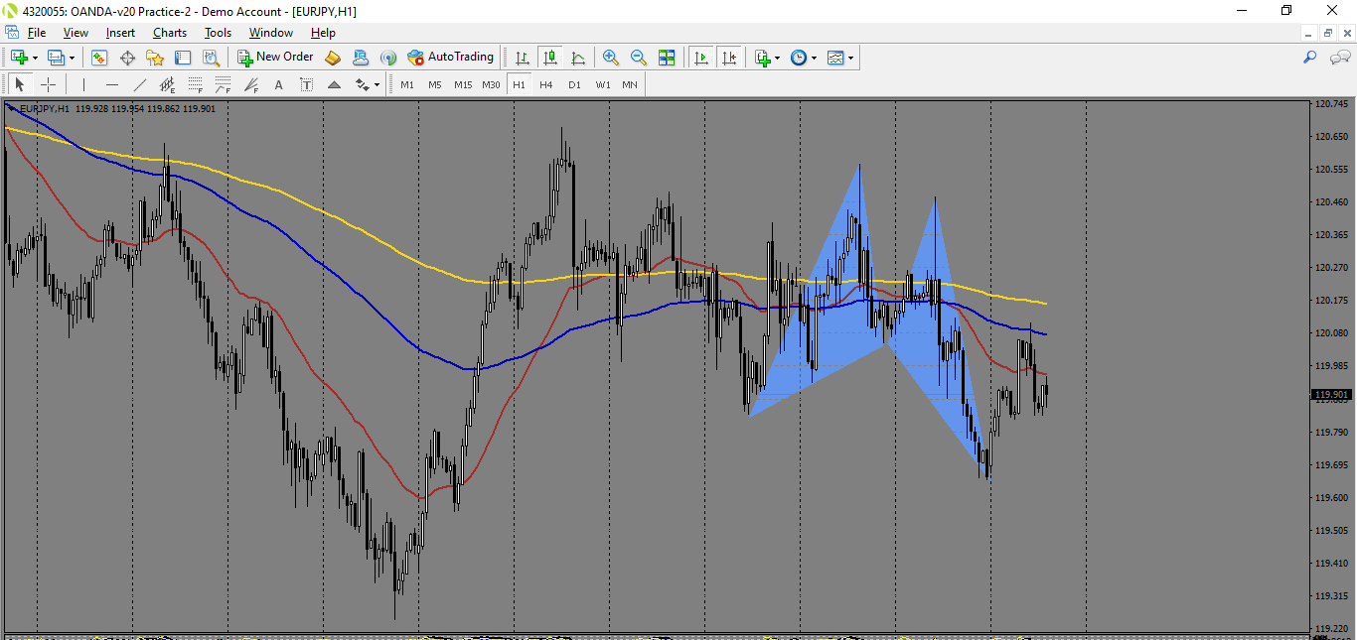Viewport: 1357px width, 640px height.
Task: Open the Data Window crosshair-circle icon
Action: click(x=127, y=58)
